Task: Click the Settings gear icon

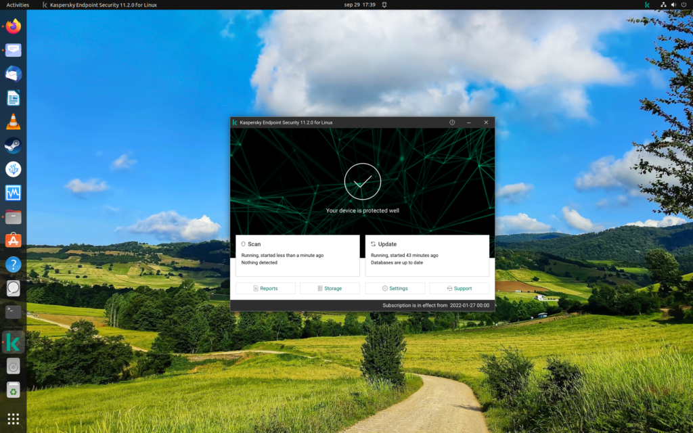Action: click(384, 288)
